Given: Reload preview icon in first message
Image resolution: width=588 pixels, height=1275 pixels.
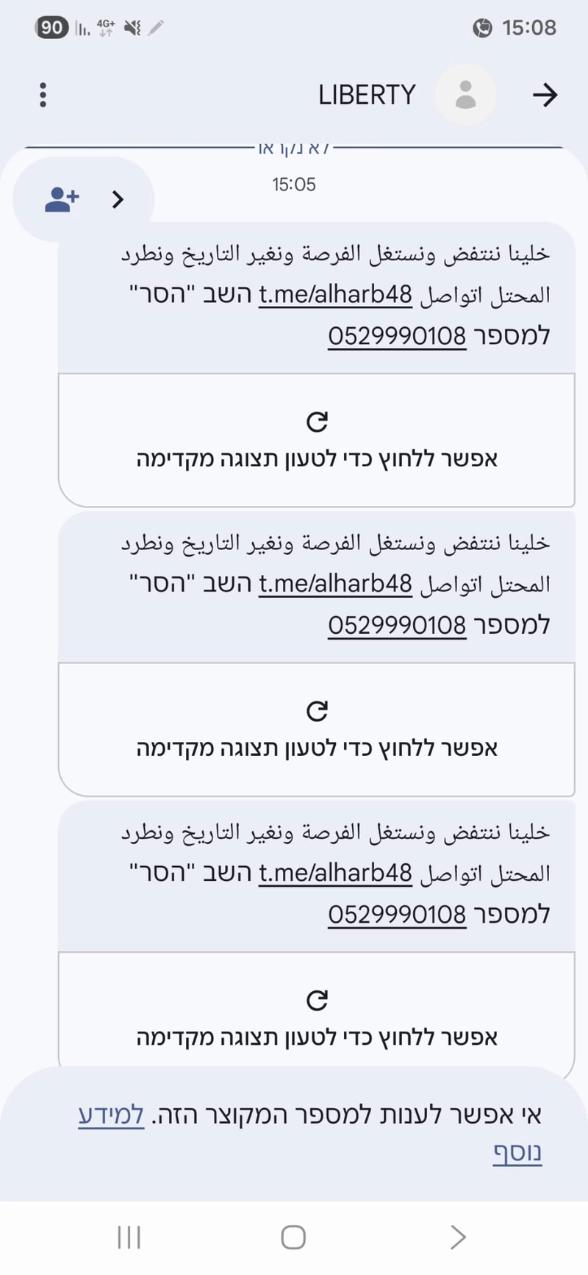Looking at the screenshot, I should 317,422.
